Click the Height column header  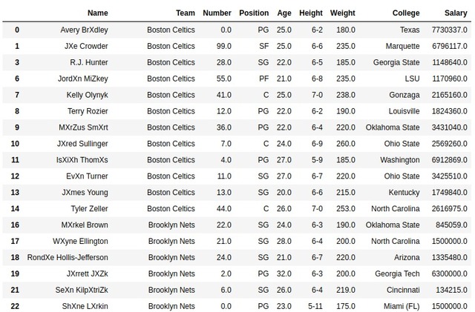(310, 13)
